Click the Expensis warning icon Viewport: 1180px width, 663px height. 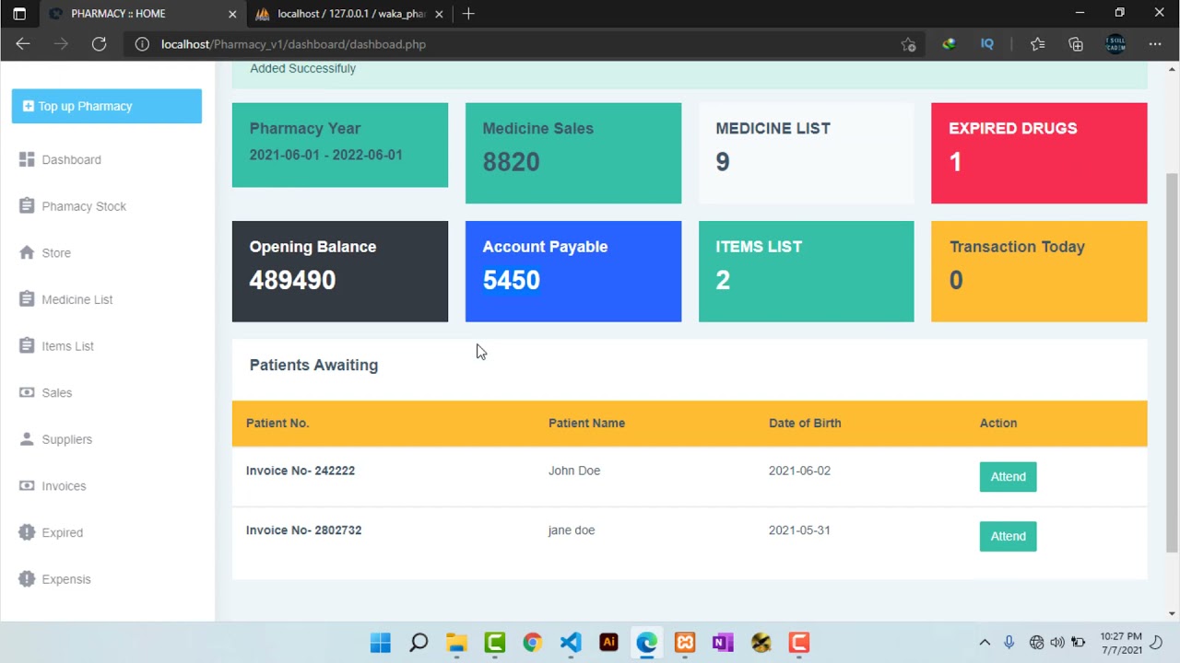point(27,579)
